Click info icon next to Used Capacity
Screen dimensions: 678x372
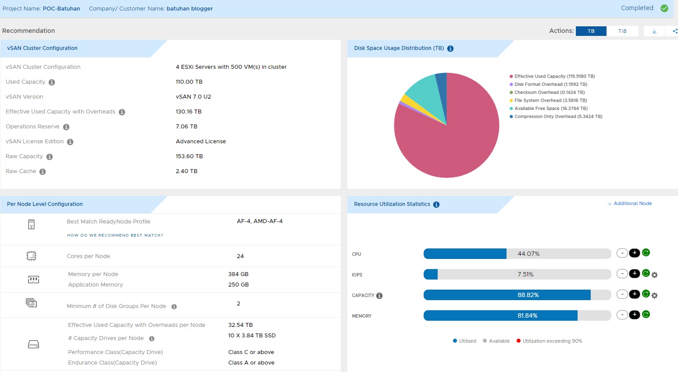tap(52, 82)
